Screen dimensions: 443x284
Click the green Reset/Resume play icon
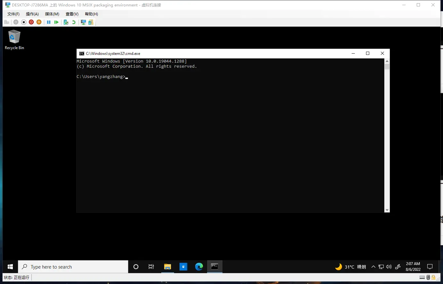click(x=56, y=22)
